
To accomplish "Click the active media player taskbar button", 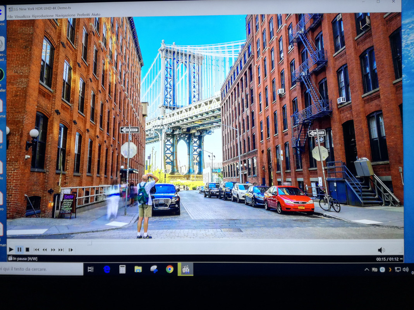I will (x=186, y=269).
